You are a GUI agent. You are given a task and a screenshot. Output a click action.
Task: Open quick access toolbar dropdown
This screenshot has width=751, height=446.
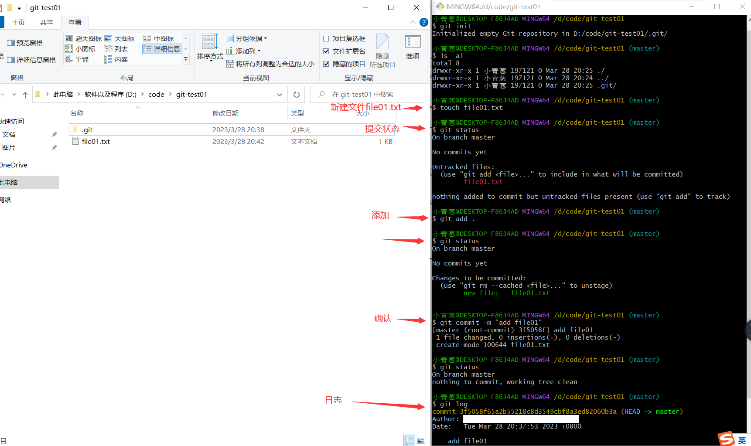pyautogui.click(x=19, y=8)
